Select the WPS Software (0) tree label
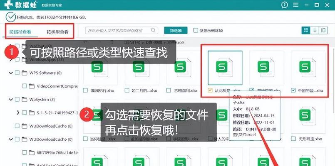335x166 pixels. point(45,73)
